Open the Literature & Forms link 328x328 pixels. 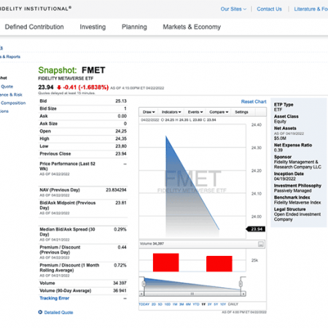click(311, 9)
